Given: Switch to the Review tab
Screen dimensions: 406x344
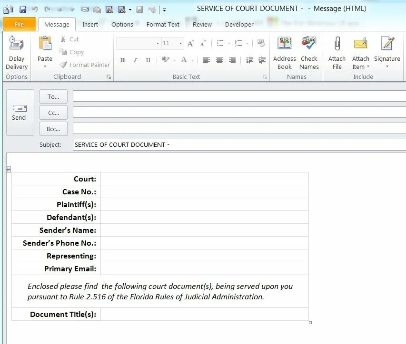Looking at the screenshot, I should click(x=202, y=25).
